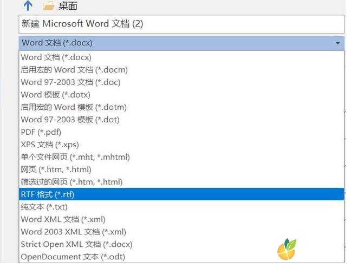
Task: Open the 桌面 folder icon
Action: pyautogui.click(x=49, y=6)
